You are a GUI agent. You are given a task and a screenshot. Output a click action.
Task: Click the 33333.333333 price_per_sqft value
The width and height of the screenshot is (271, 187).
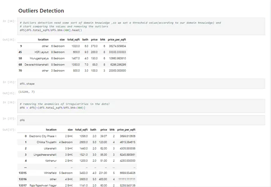point(117,52)
